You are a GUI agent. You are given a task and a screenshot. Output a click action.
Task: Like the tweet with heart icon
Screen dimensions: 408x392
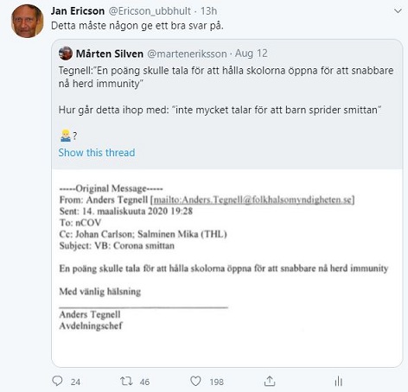[195, 382]
